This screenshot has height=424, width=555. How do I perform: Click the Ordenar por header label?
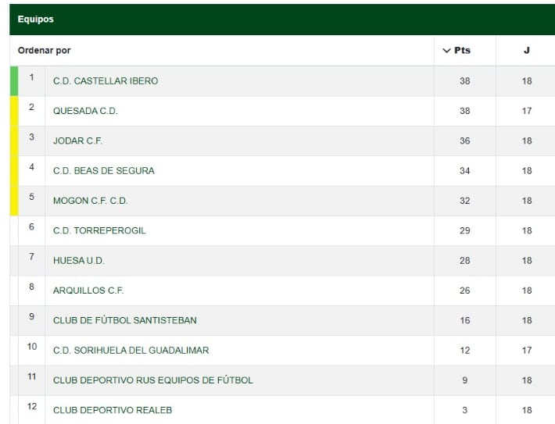pos(45,51)
